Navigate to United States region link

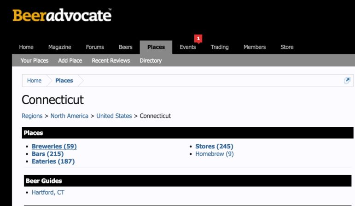coord(114,116)
